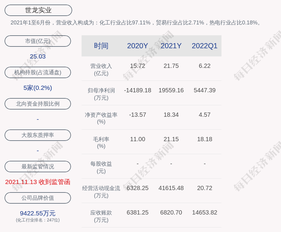Select the 2020Y revenue cell 15.72

pos(137,66)
